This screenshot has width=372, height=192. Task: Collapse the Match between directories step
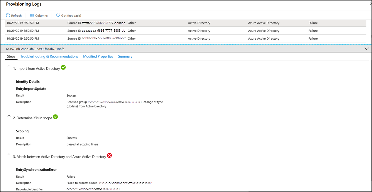click(x=9, y=155)
